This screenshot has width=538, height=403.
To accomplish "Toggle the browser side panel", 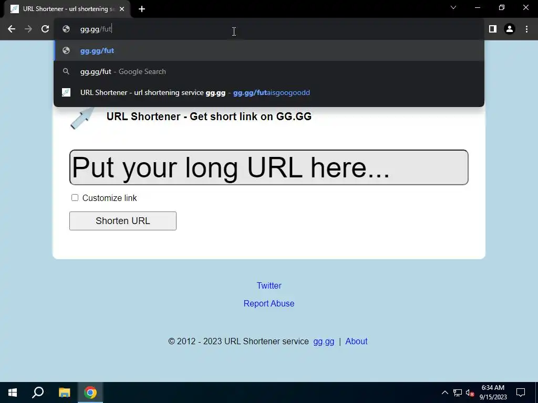I will (493, 29).
